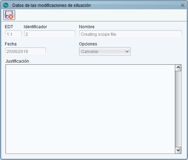
Task: Click the scroll down arrow of Justificación
Action: click(x=178, y=150)
